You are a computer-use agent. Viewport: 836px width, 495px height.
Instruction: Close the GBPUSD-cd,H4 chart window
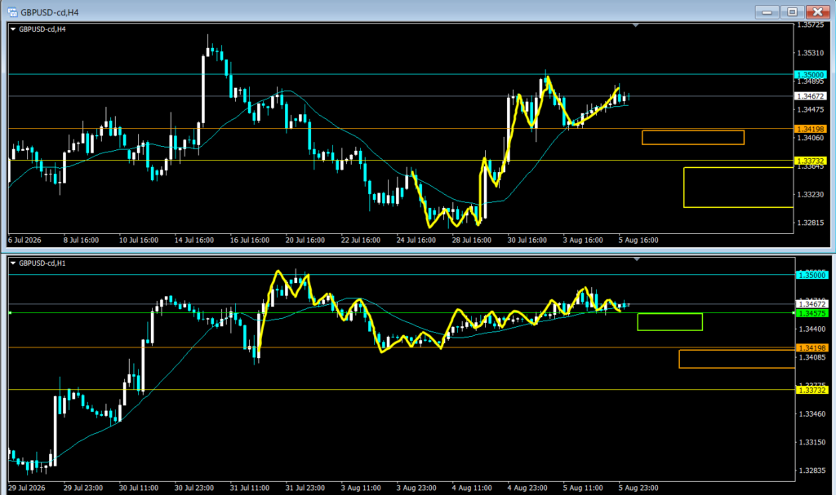pyautogui.click(x=817, y=11)
